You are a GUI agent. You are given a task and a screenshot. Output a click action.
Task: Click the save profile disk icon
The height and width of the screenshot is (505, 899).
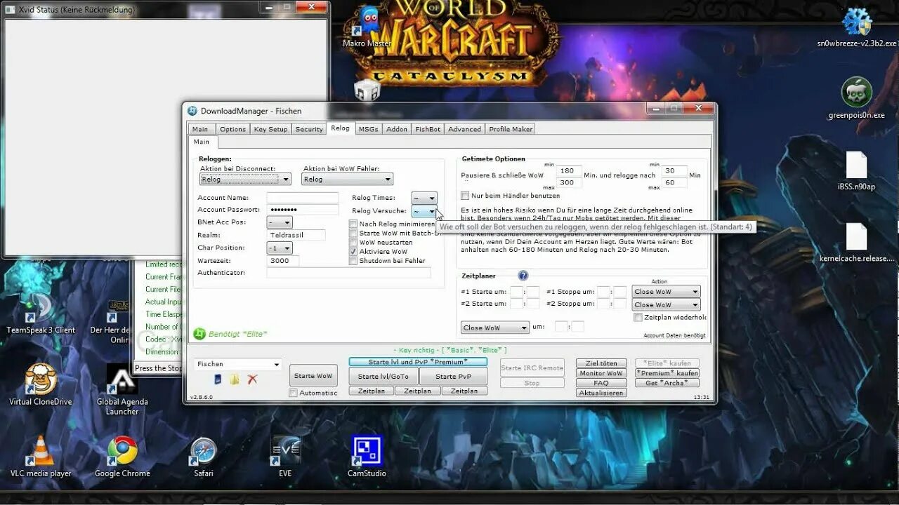pos(218,379)
